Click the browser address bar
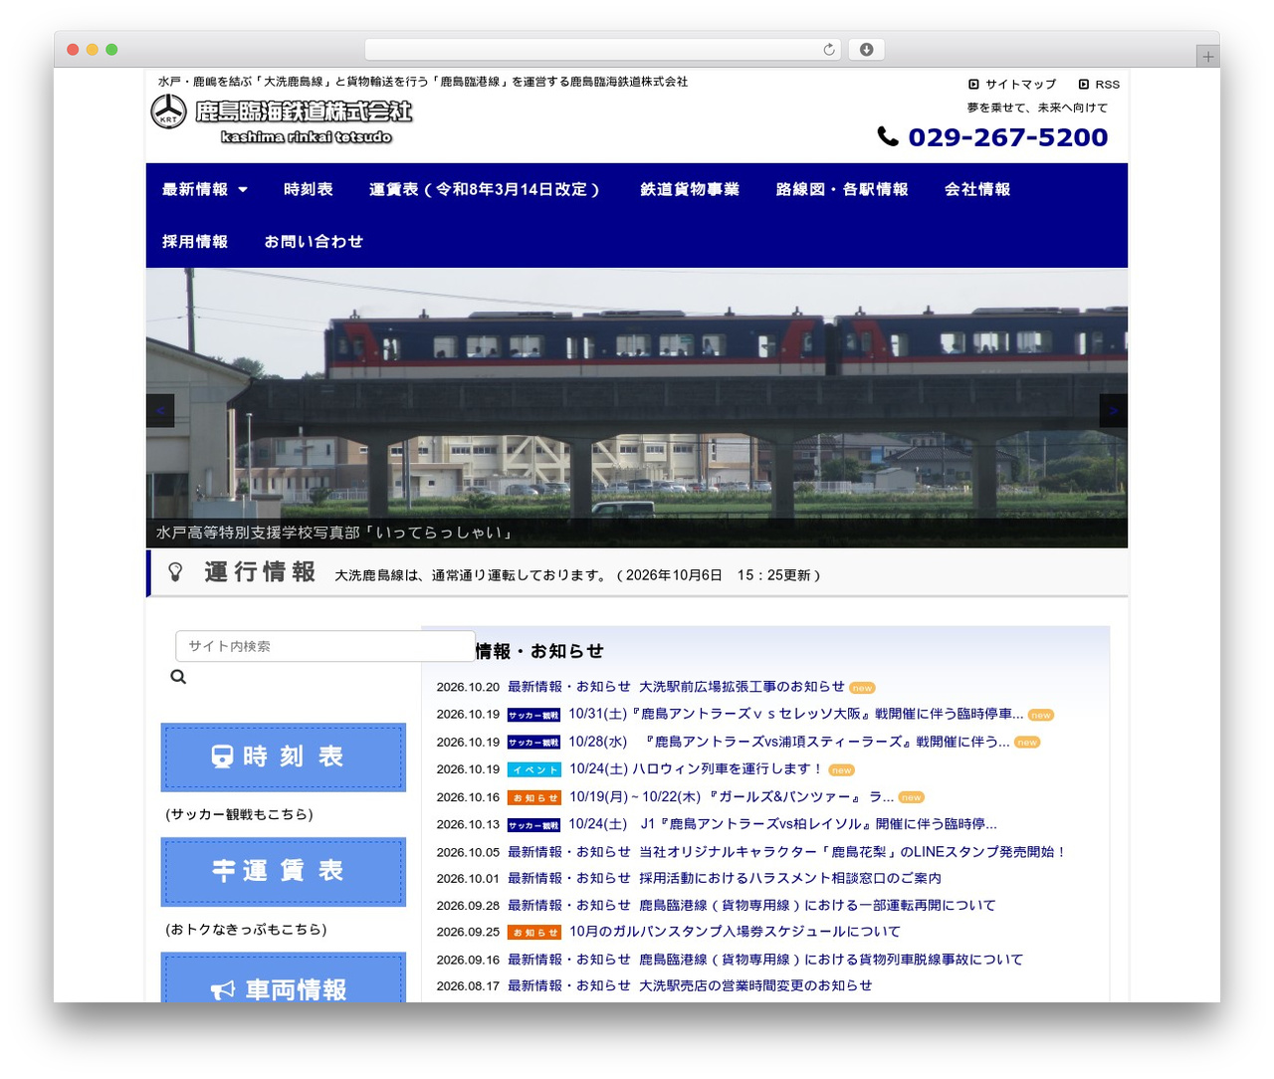The width and height of the screenshot is (1274, 1079). pos(603,50)
